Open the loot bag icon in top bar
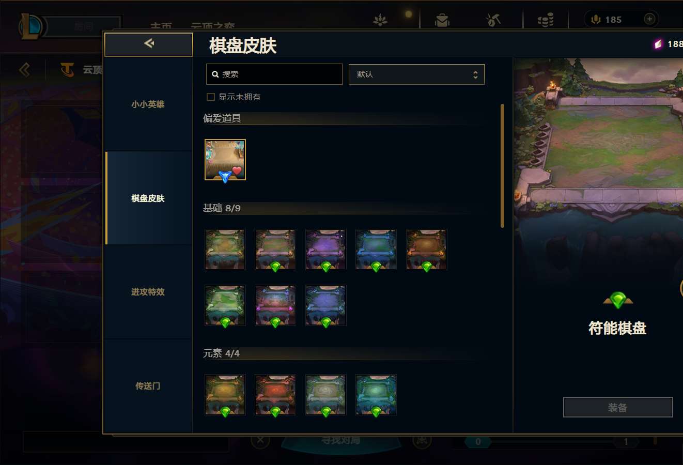The width and height of the screenshot is (683, 465). [x=442, y=20]
